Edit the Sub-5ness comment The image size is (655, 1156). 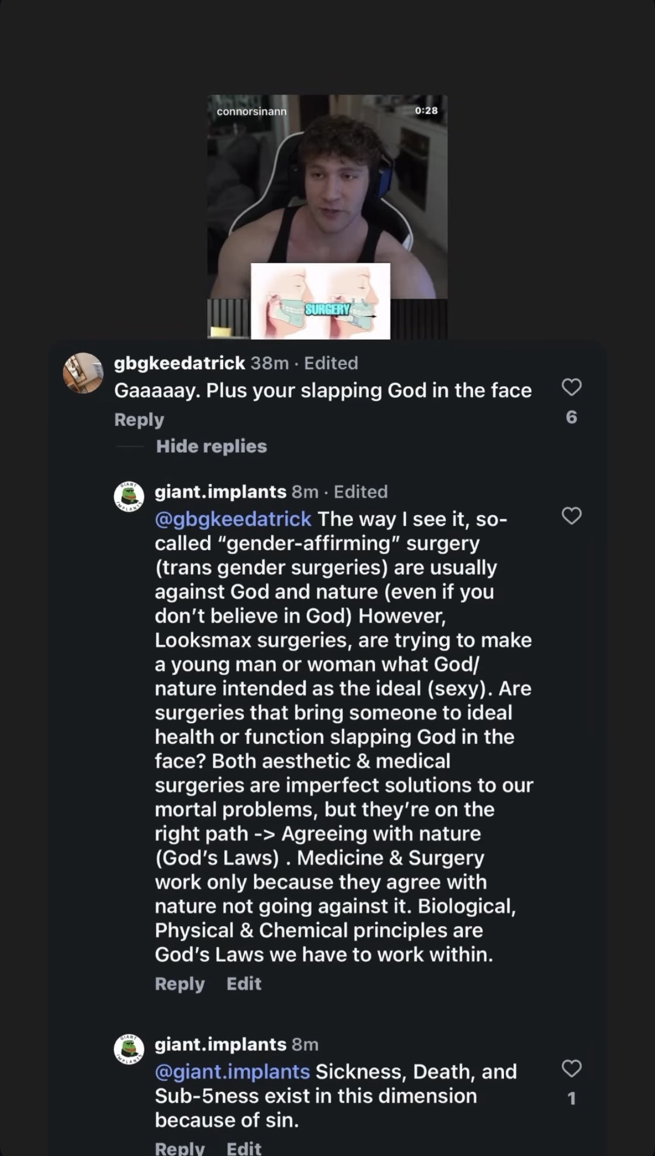pyautogui.click(x=244, y=1147)
